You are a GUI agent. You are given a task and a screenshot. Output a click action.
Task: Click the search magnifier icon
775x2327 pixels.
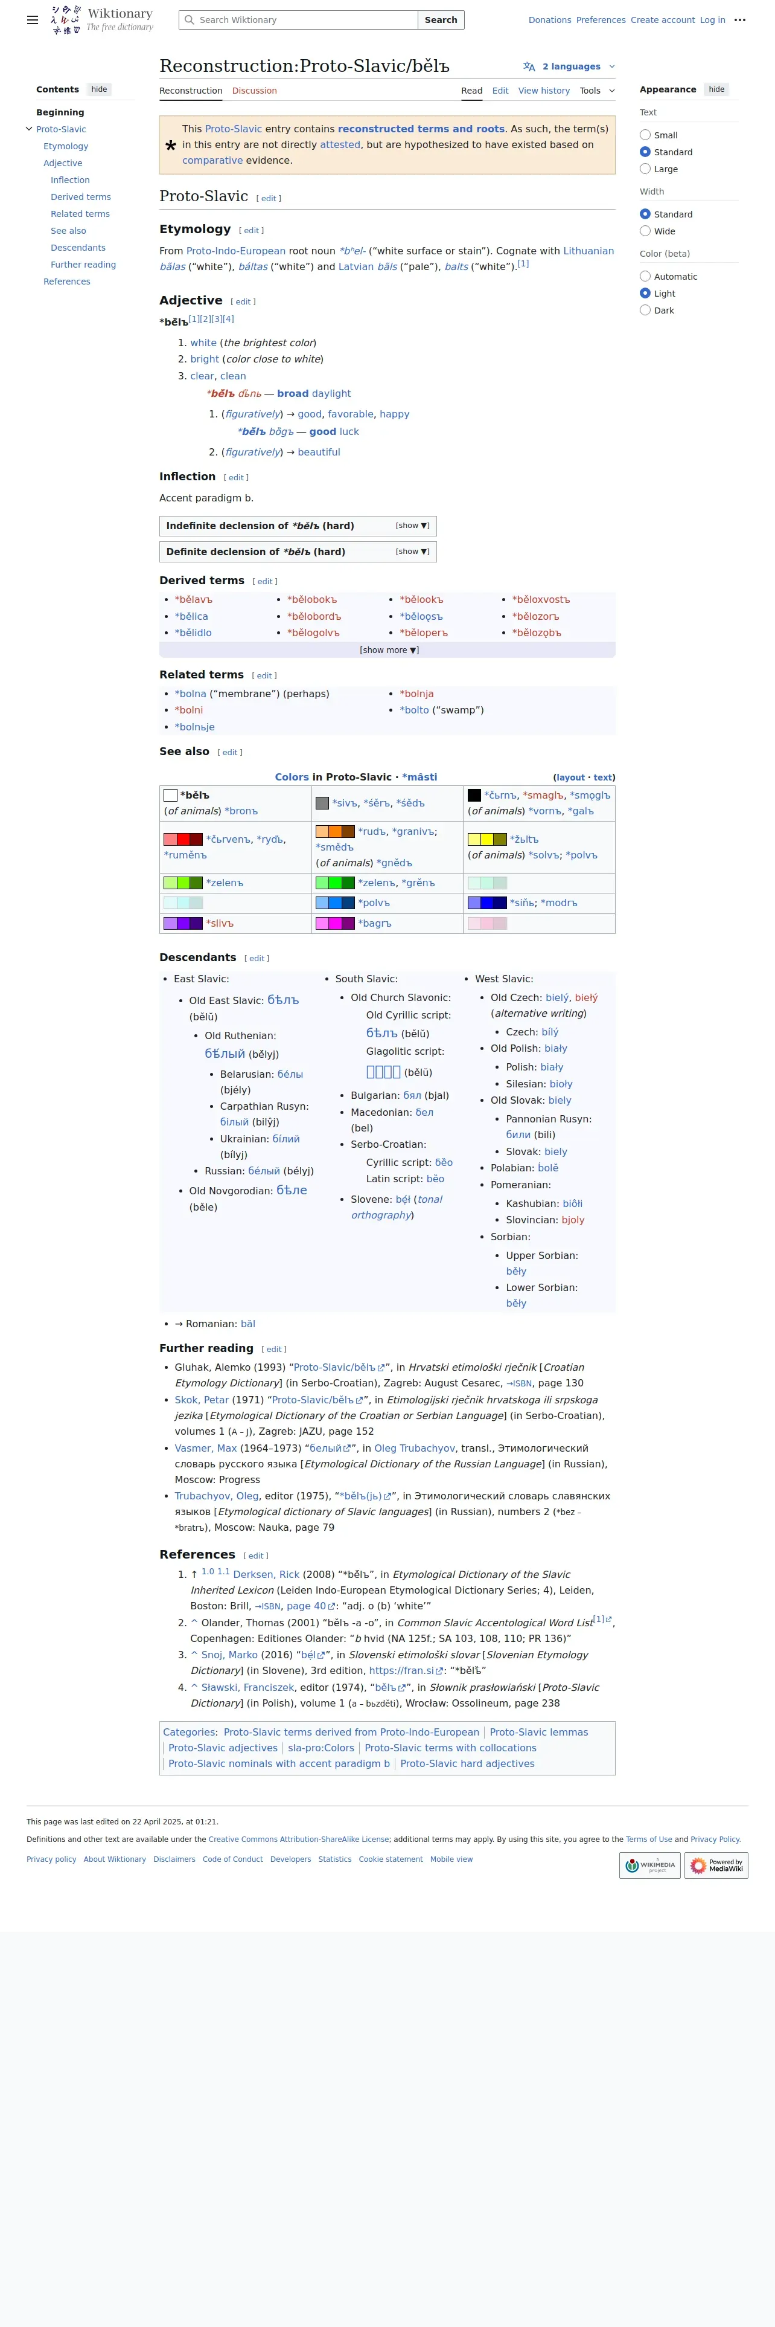click(x=188, y=20)
